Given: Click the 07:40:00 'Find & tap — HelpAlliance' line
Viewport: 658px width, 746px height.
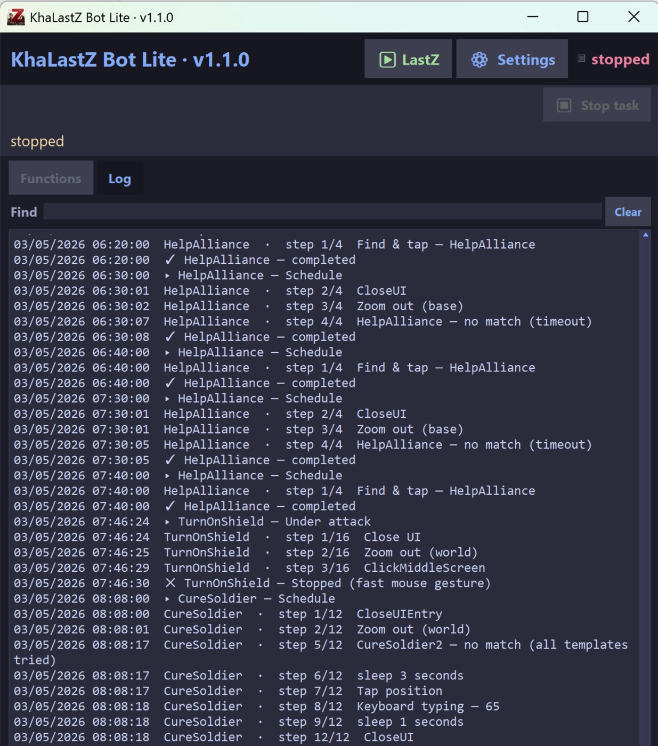Looking at the screenshot, I should [274, 491].
